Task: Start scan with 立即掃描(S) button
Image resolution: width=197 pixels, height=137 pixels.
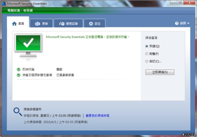Action: [160, 72]
